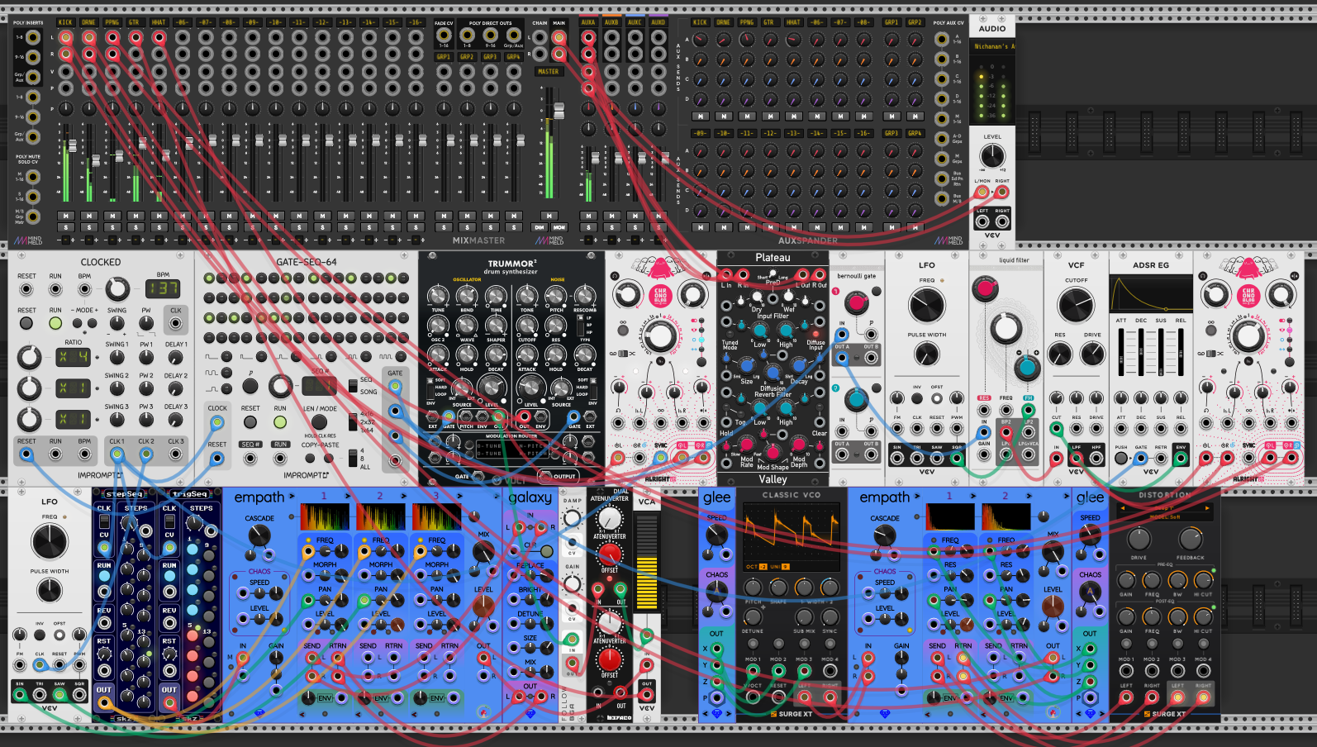Turn the top ATENUVERTER knob on Befaco module
1317x747 pixels.
tap(609, 518)
